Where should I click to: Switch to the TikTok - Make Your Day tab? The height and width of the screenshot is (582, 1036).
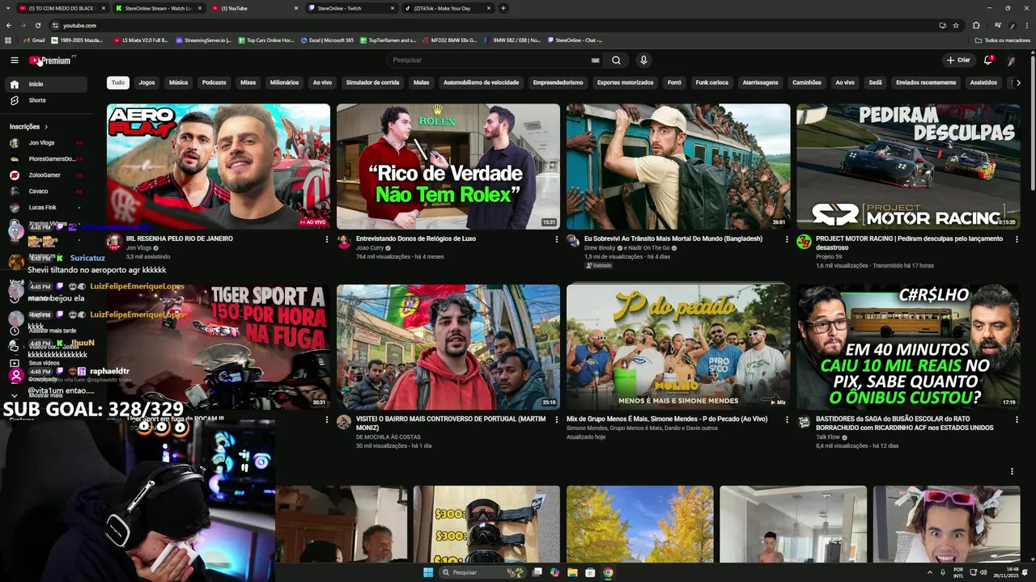click(448, 8)
